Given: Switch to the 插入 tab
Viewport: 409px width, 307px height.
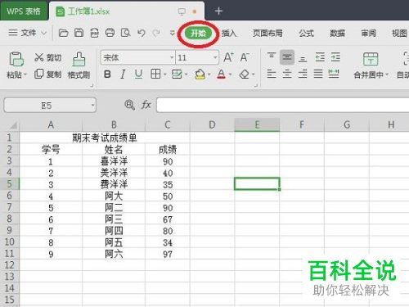Looking at the screenshot, I should [x=229, y=34].
